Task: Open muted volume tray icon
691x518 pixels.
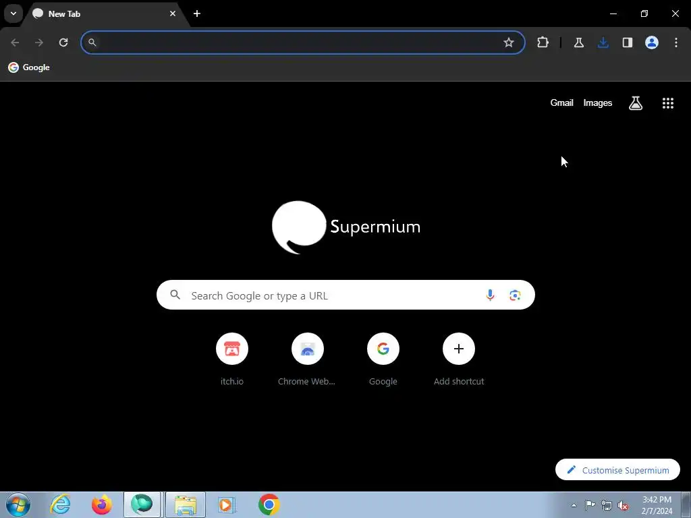Action: 623,505
